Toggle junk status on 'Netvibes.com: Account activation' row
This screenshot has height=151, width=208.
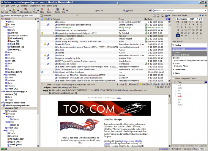[146, 30]
